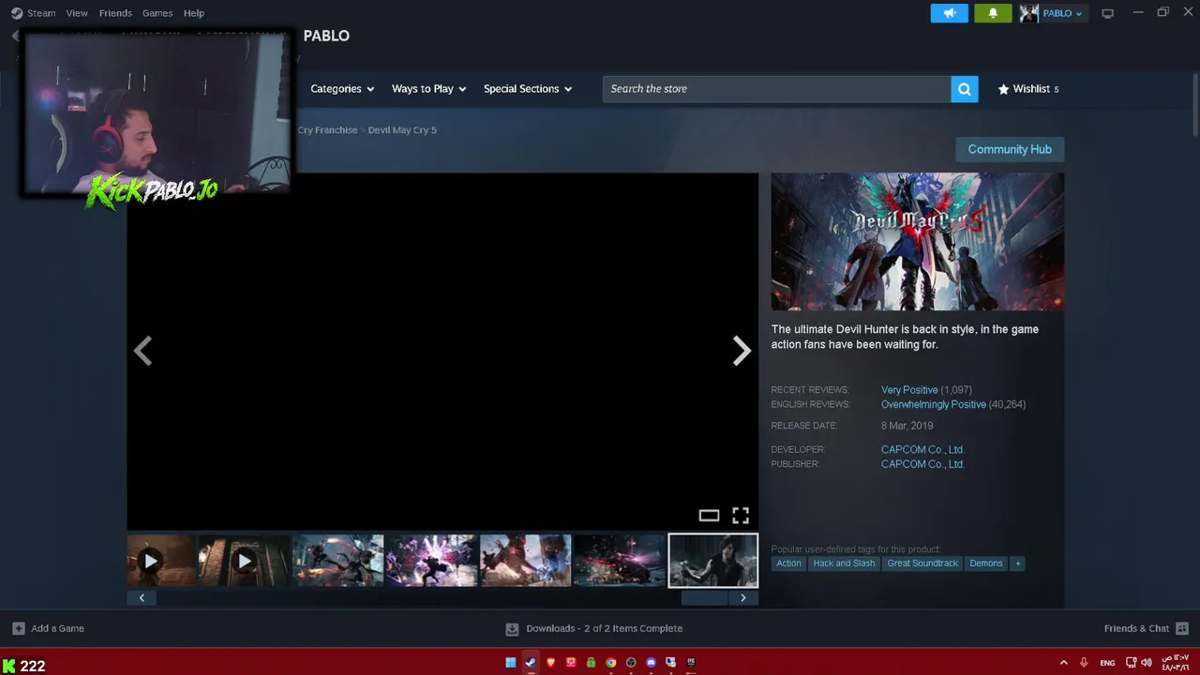Show the next screenshot with right arrow
This screenshot has width=1200, height=675.
pos(742,351)
